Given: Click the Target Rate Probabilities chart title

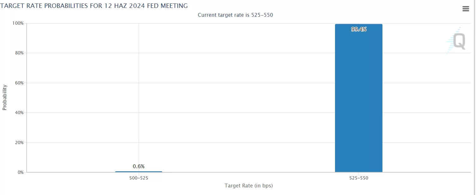Looking at the screenshot, I should pyautogui.click(x=94, y=6).
